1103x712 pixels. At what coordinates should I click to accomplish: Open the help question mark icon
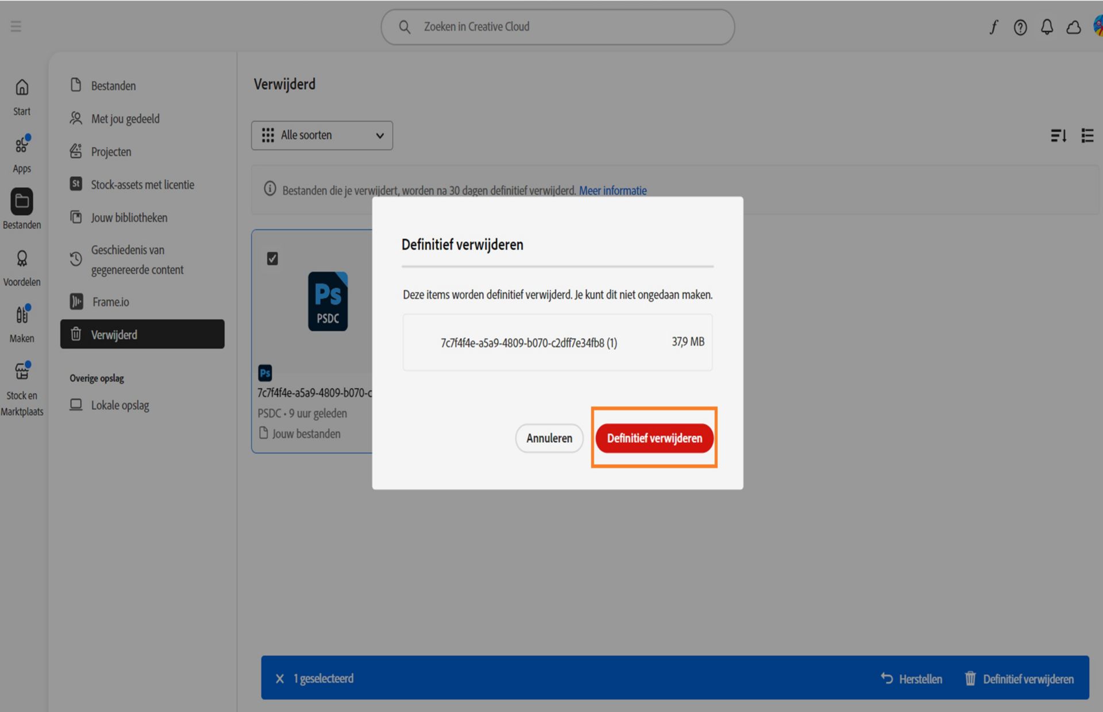1020,27
